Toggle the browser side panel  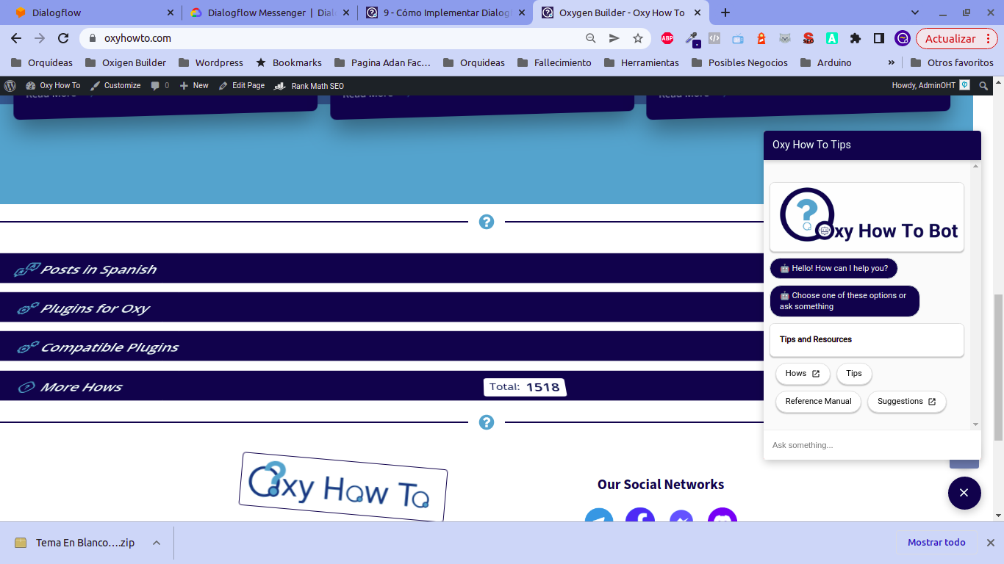coord(879,38)
